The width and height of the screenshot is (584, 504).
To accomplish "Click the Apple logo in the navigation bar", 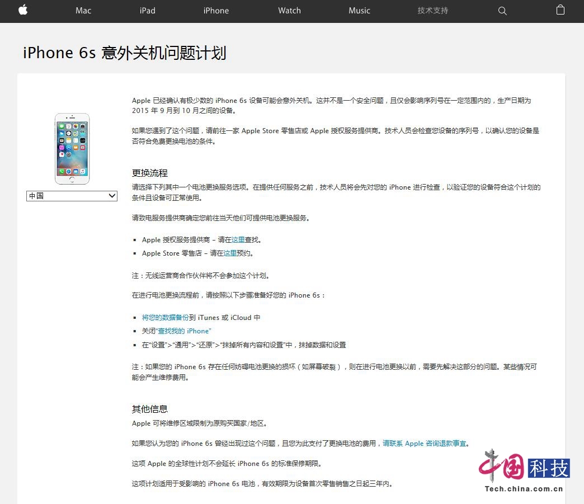I will click(23, 11).
